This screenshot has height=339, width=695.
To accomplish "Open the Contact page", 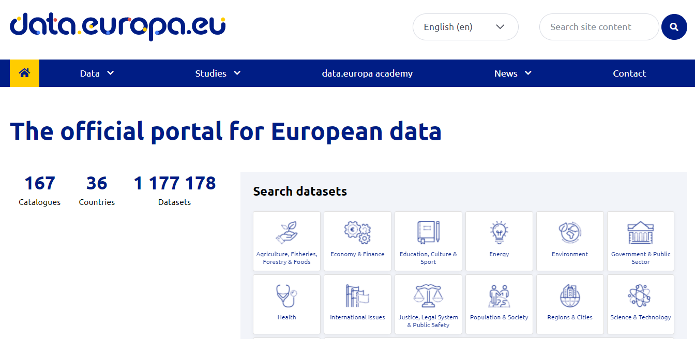I will [629, 73].
